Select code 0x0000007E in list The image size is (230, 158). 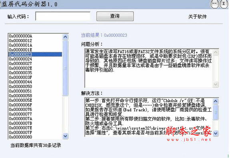[x=35, y=128]
